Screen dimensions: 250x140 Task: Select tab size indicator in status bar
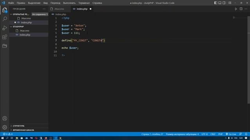coord(182,134)
